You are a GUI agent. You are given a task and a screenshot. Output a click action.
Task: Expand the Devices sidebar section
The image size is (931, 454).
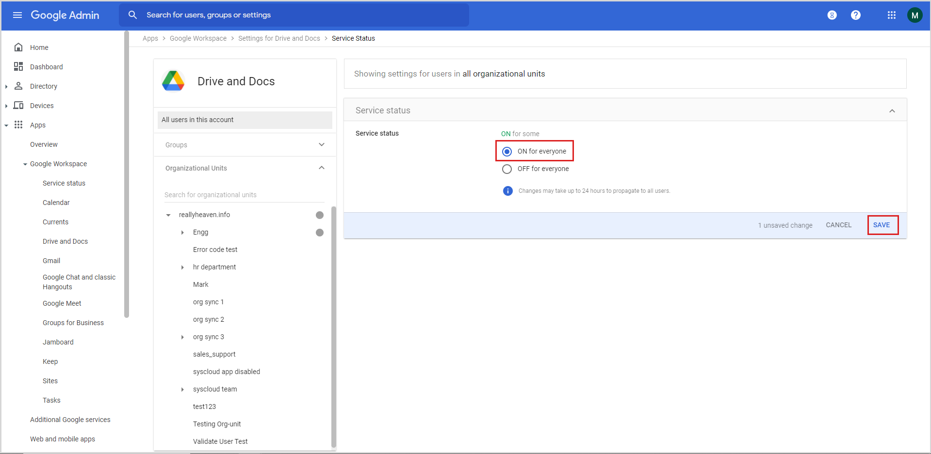[x=6, y=106]
